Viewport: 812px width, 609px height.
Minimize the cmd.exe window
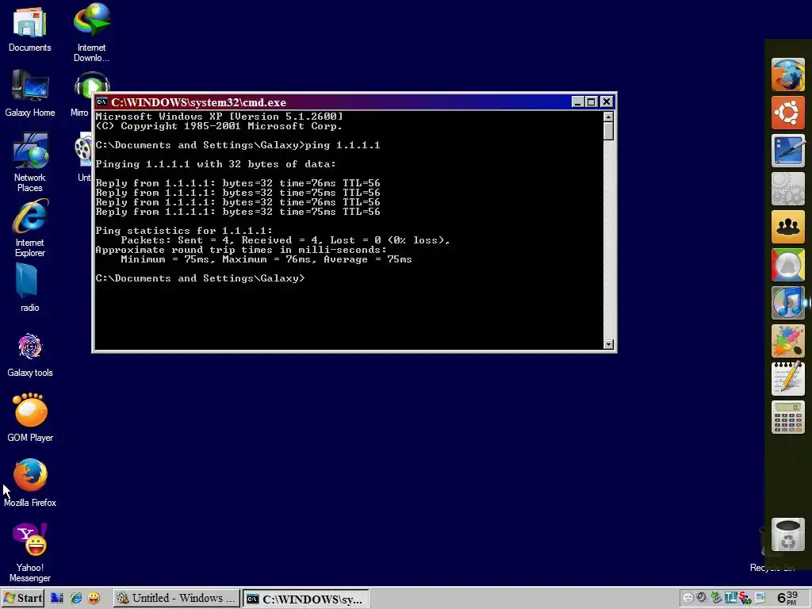tap(577, 102)
